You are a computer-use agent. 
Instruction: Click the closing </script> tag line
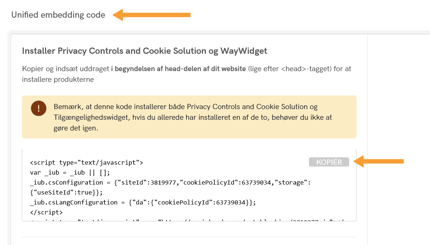click(46, 212)
